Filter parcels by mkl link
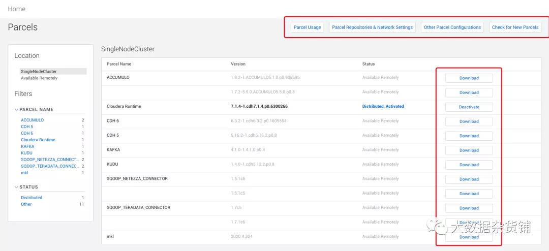 [24, 173]
